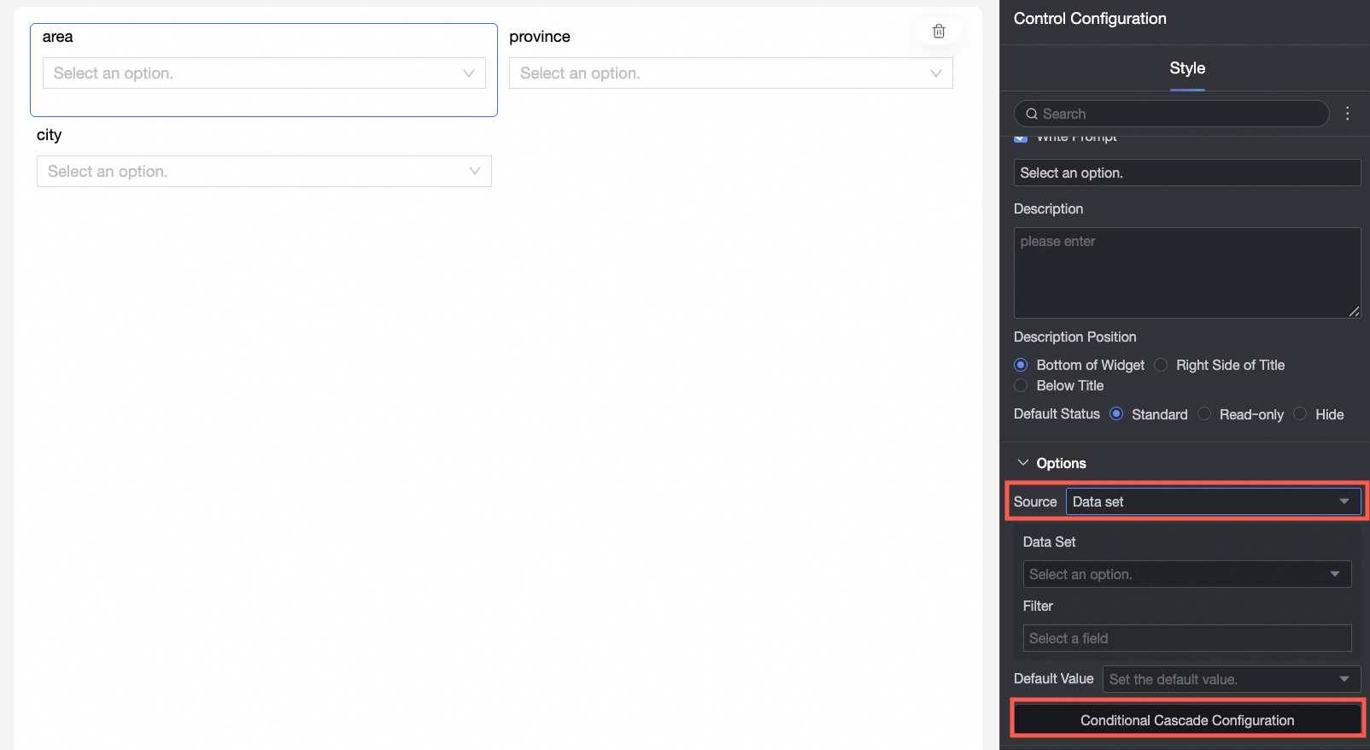This screenshot has width=1370, height=750.
Task: Open the city dropdown
Action: point(264,172)
